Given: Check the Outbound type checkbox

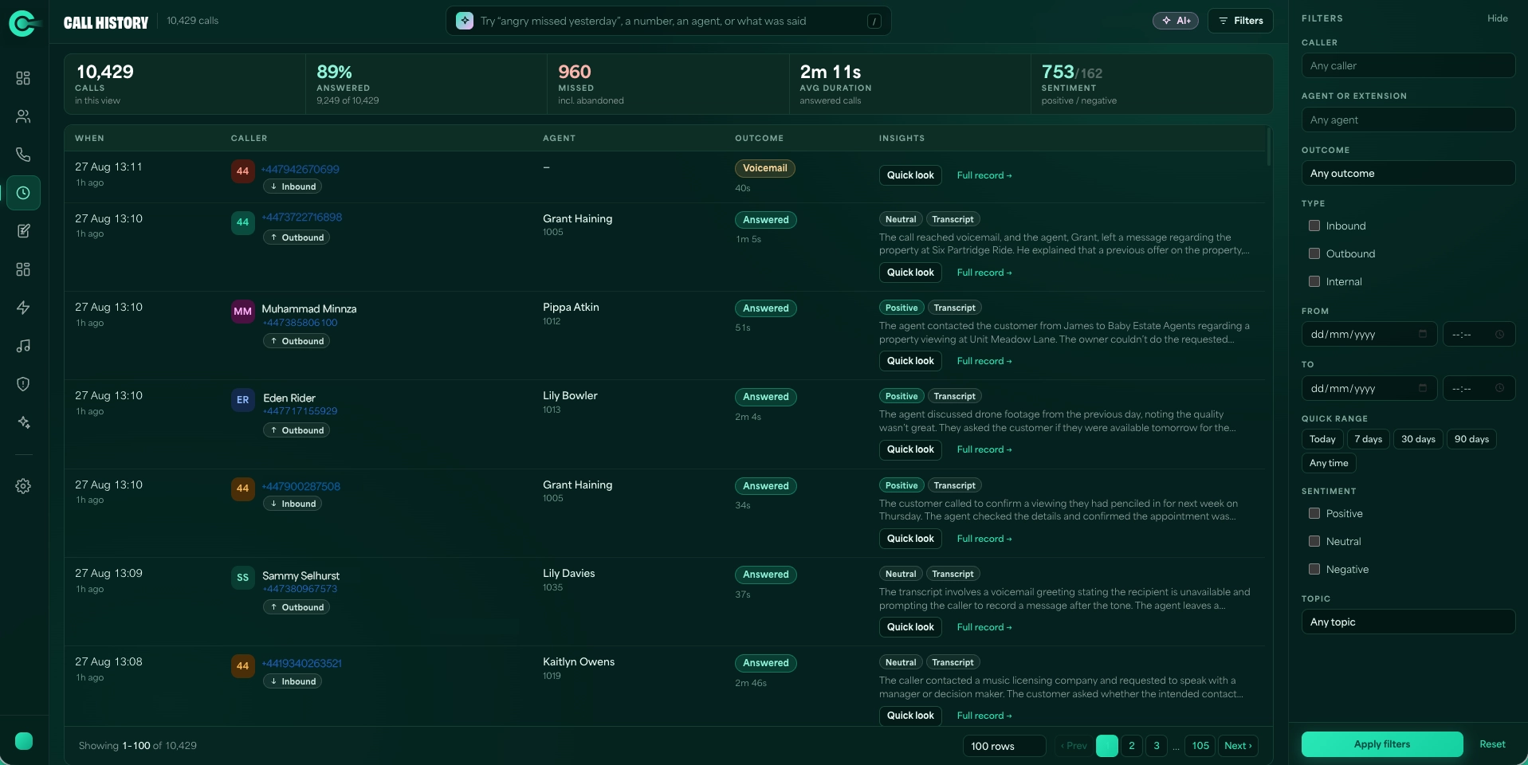Looking at the screenshot, I should tap(1314, 253).
